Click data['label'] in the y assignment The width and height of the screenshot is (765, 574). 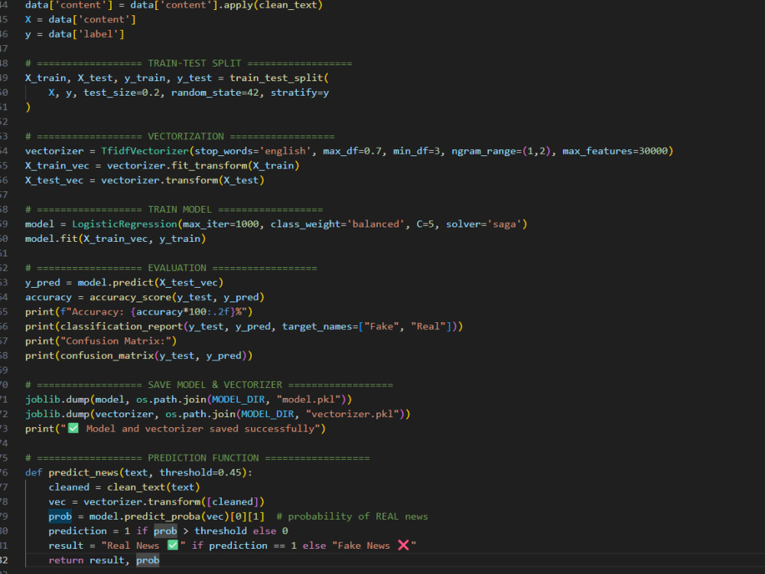click(86, 34)
